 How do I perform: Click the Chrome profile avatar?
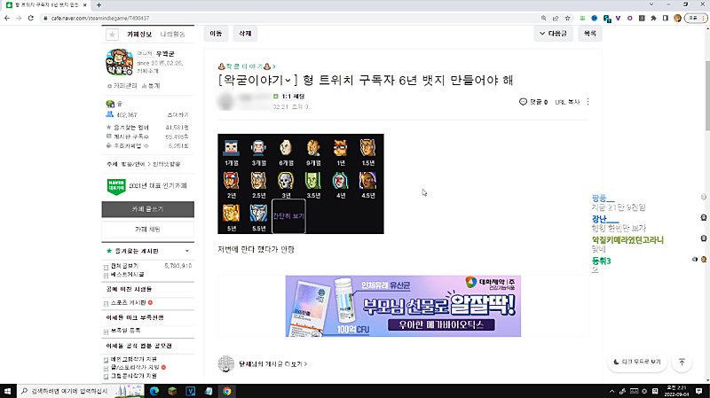[x=677, y=18]
